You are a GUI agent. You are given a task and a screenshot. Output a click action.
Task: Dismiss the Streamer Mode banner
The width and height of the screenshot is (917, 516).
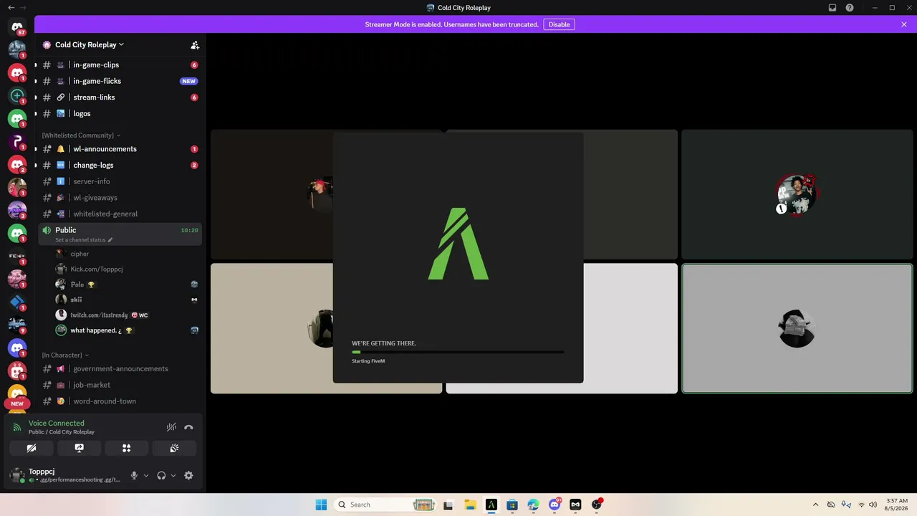[904, 24]
